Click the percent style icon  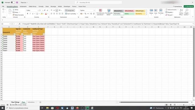[85, 13]
